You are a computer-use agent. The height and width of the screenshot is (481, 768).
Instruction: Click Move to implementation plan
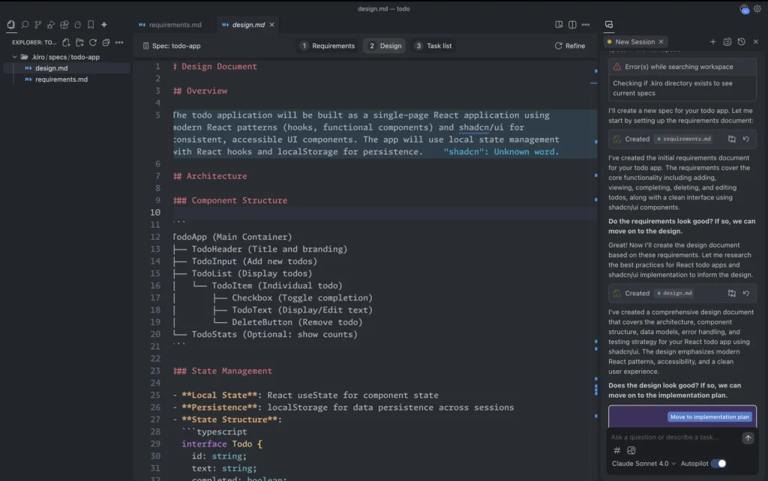coord(709,417)
